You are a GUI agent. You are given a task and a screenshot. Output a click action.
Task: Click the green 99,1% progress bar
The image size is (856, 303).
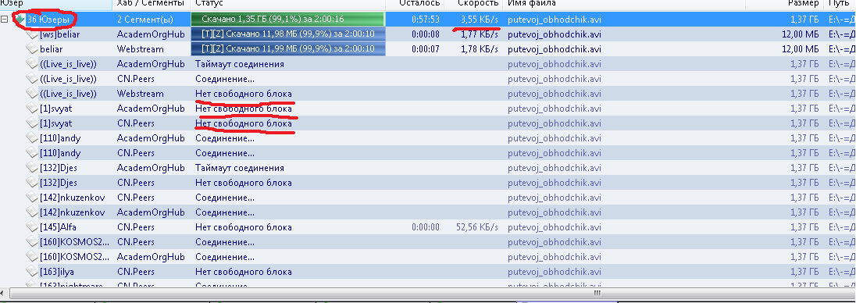pyautogui.click(x=287, y=19)
